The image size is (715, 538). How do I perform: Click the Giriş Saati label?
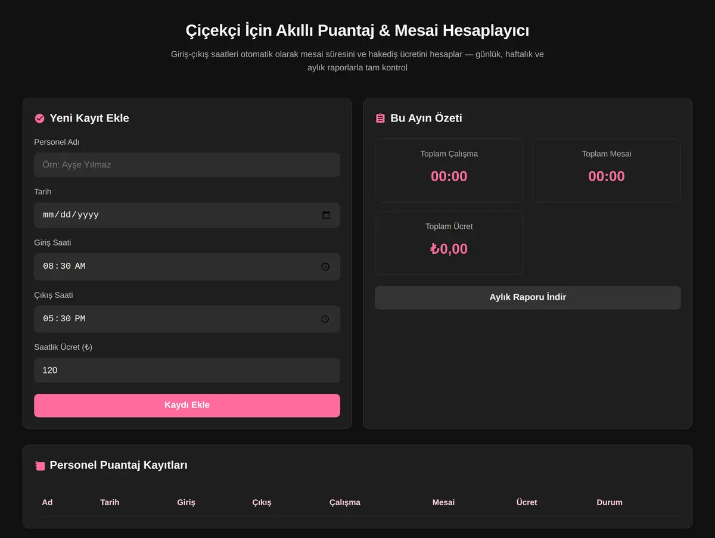click(52, 242)
